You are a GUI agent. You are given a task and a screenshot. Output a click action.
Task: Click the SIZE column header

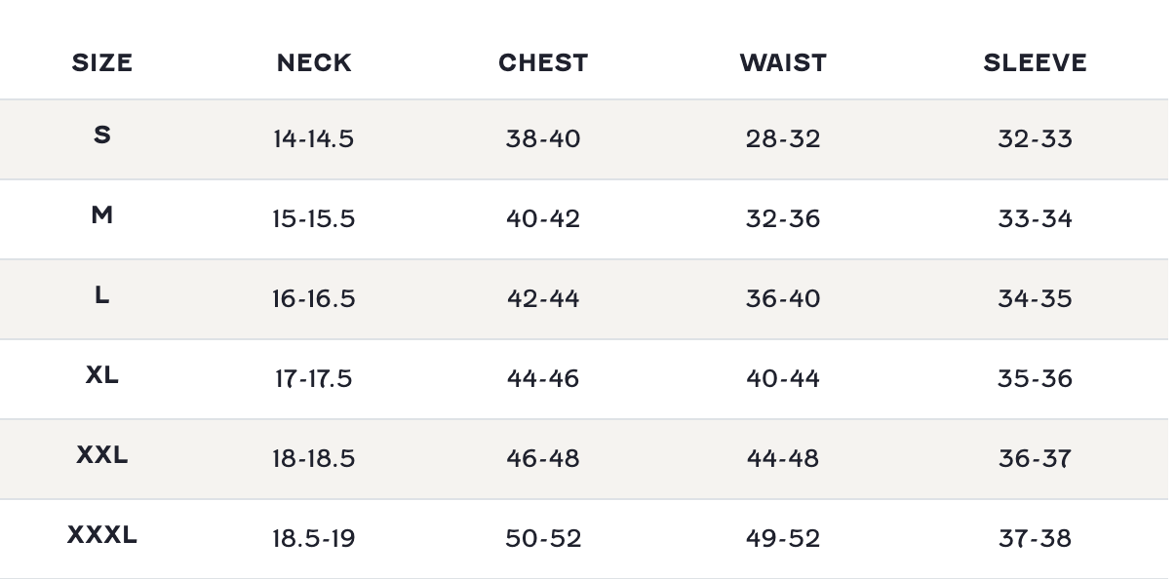pos(102,63)
